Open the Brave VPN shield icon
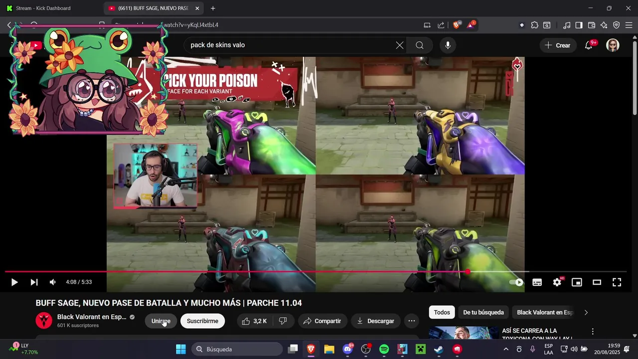This screenshot has height=359, width=638. (x=616, y=25)
